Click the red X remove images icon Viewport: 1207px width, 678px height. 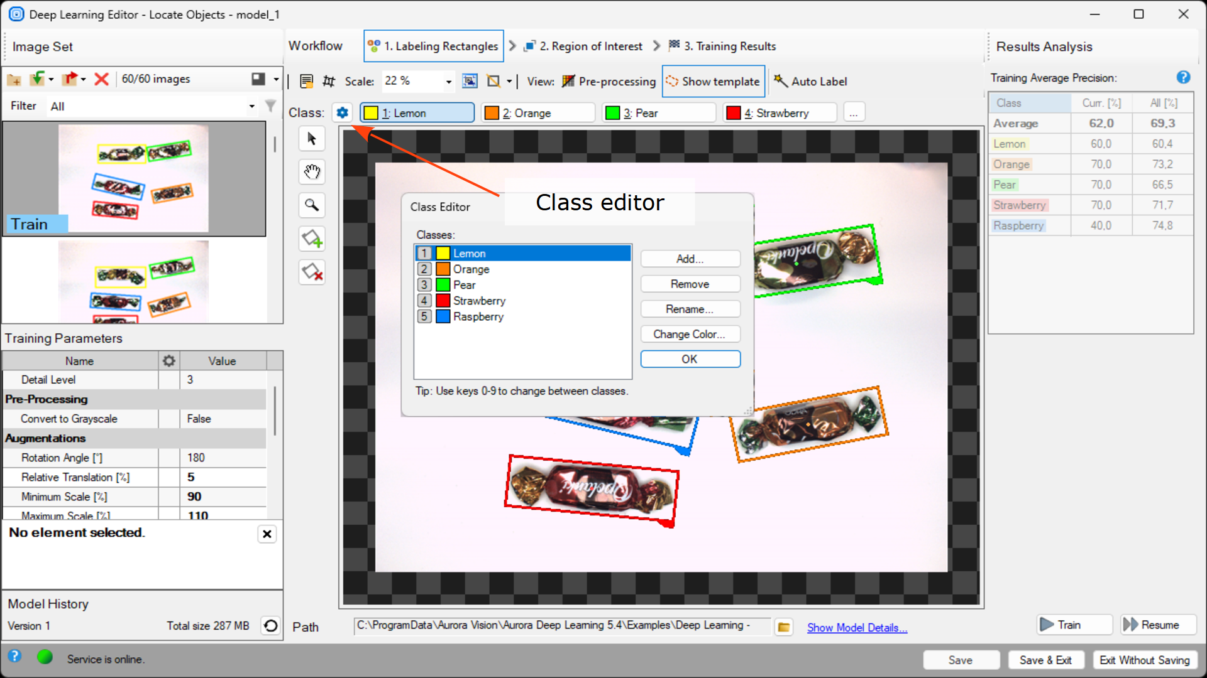pyautogui.click(x=101, y=79)
